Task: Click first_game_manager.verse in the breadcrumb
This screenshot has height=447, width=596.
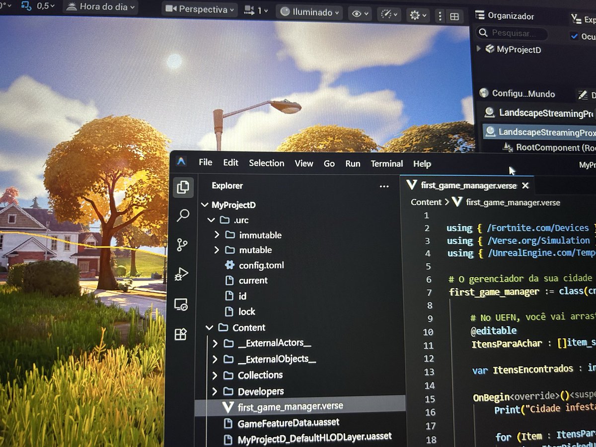Action: pos(513,203)
